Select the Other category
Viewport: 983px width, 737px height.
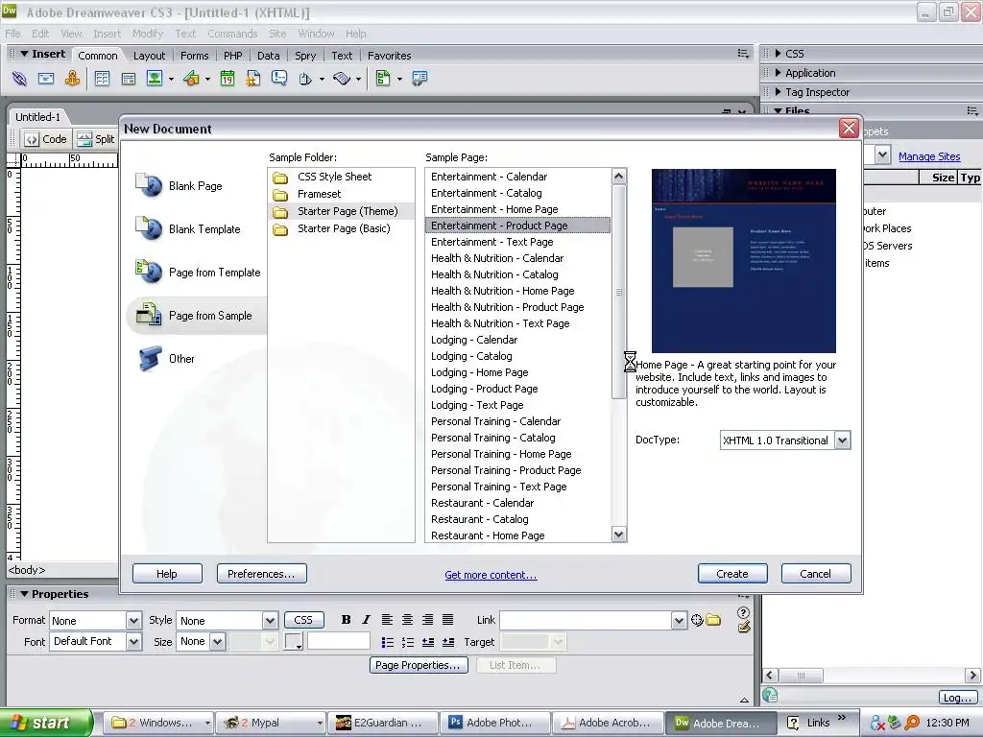coord(166,359)
